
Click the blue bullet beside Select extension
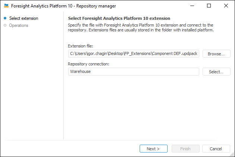pos(5,18)
